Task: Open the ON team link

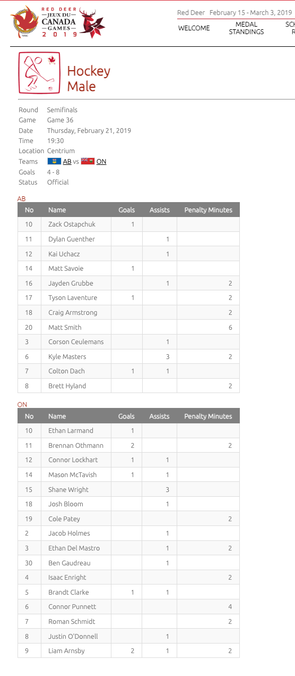Action: click(x=101, y=161)
